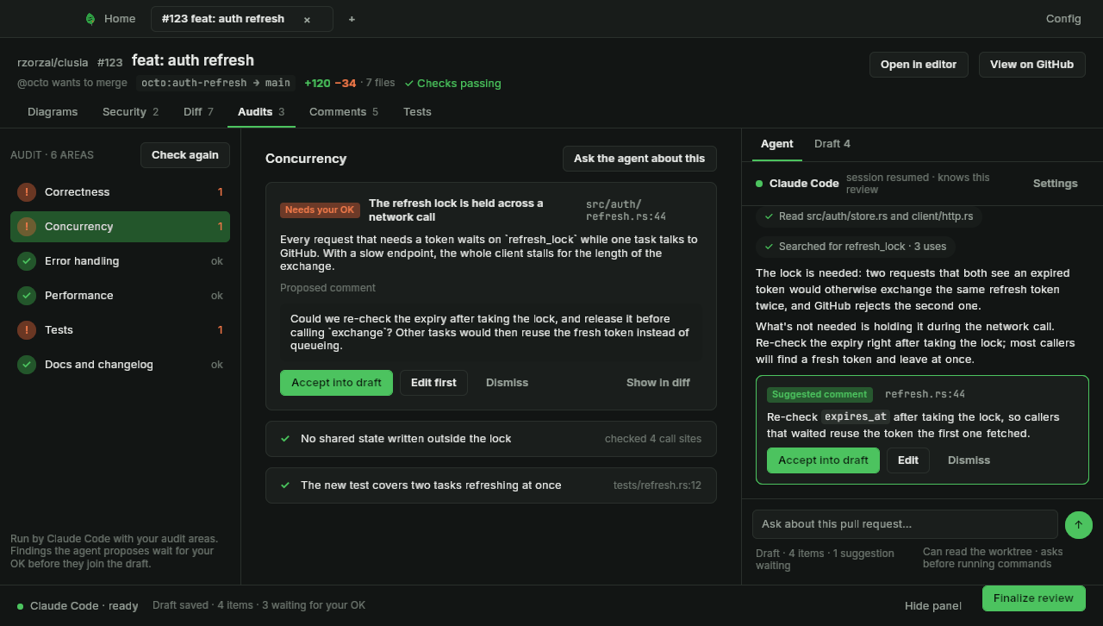The width and height of the screenshot is (1103, 626).
Task: Select Correctness audit area
Action: [x=120, y=192]
